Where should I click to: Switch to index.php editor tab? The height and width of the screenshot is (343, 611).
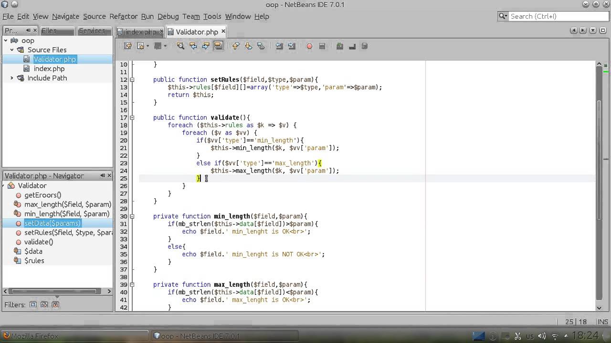click(140, 32)
